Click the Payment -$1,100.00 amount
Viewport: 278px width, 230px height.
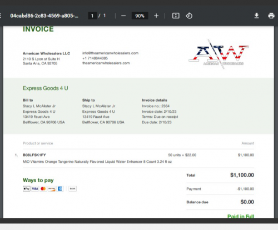(245, 189)
